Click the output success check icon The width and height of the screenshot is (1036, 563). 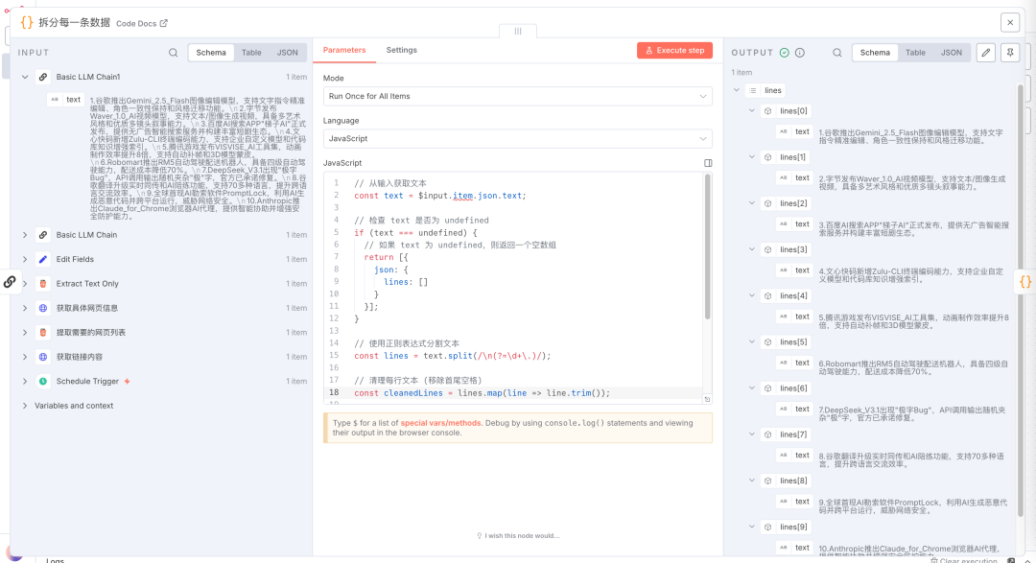[785, 53]
